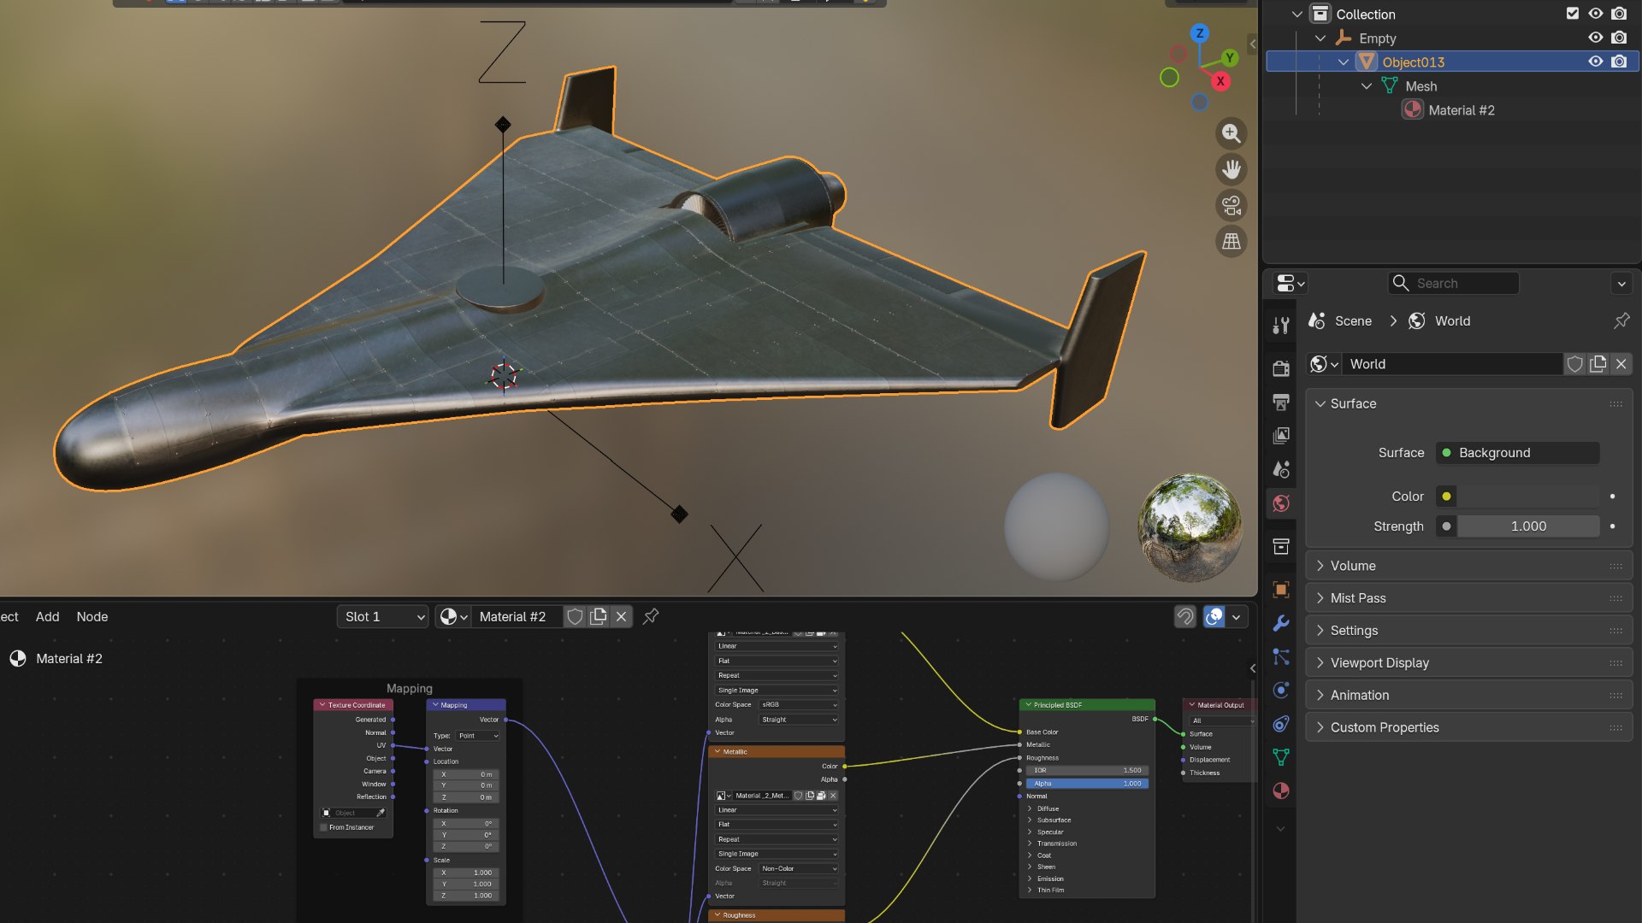The height and width of the screenshot is (923, 1642).
Task: Select the Mesh item in outliner
Action: [x=1421, y=86]
